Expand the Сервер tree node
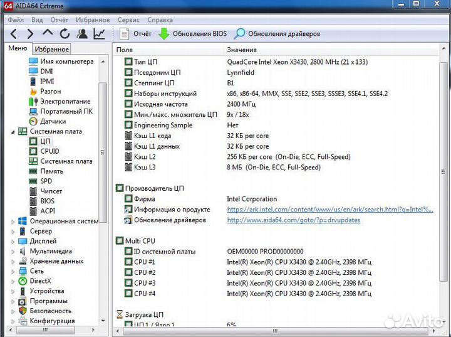The width and height of the screenshot is (451, 337). tap(13, 232)
